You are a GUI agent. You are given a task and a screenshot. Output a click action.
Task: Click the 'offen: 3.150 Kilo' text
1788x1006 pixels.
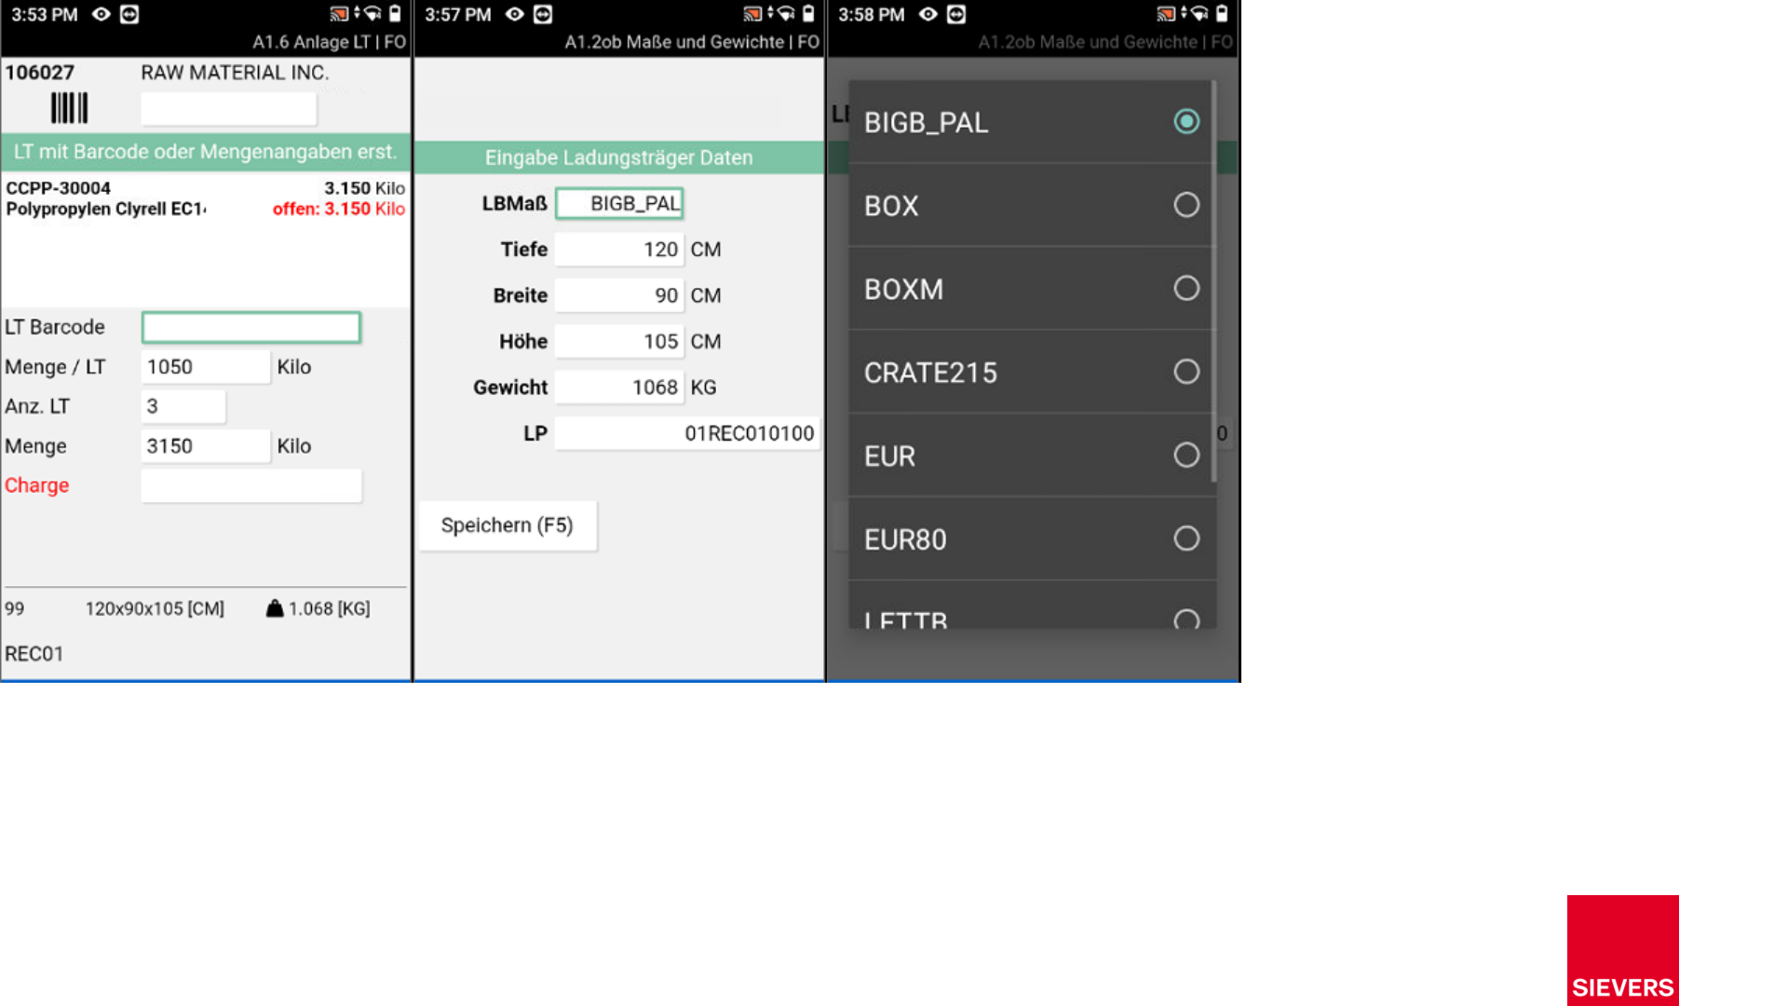339,209
